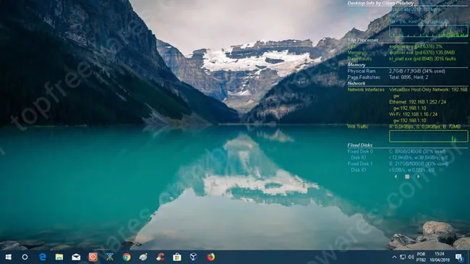Select 'VirtualBox Host-Only Network' entry

pos(428,90)
